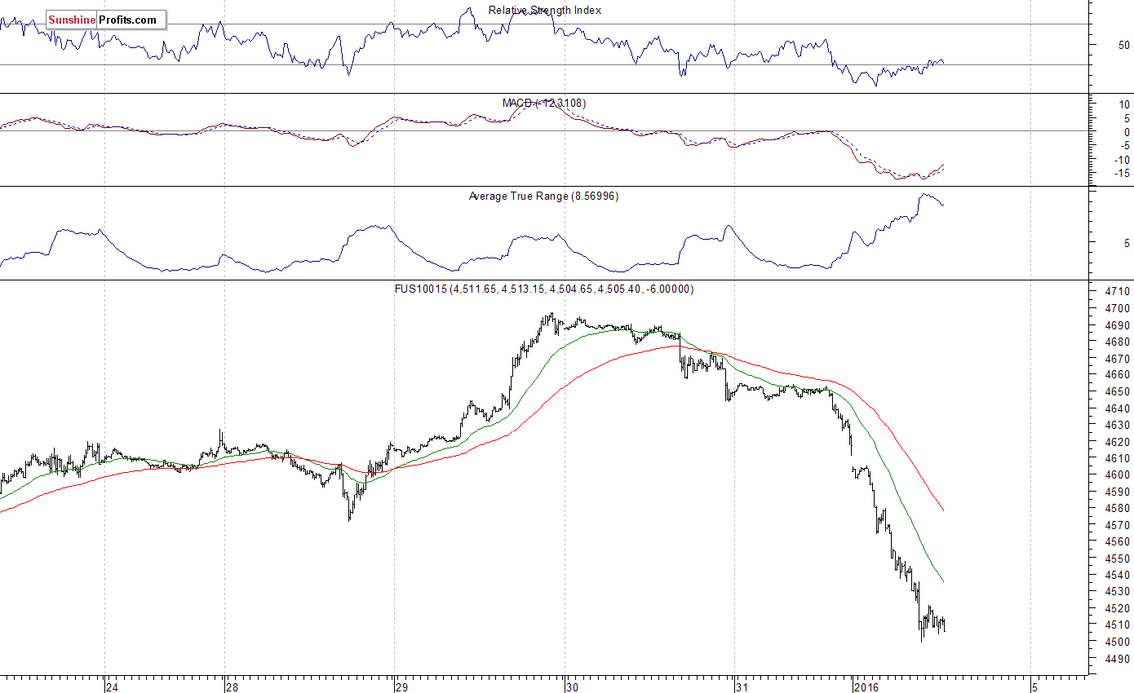Click the date label 5 on time axis

click(1034, 687)
